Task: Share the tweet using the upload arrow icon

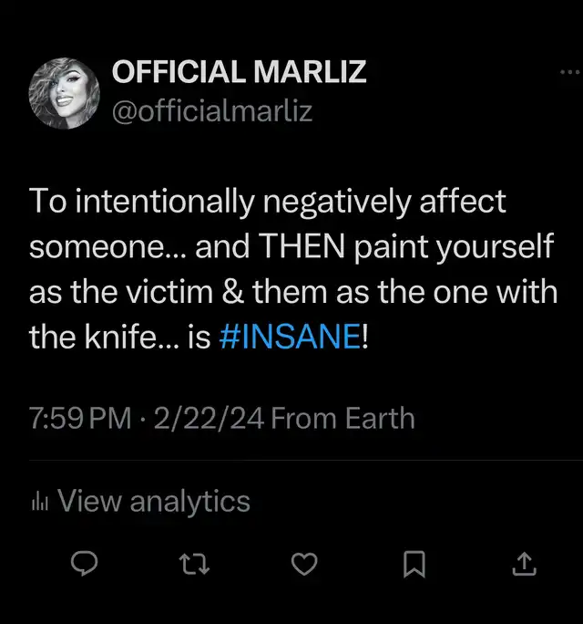Action: point(524,567)
